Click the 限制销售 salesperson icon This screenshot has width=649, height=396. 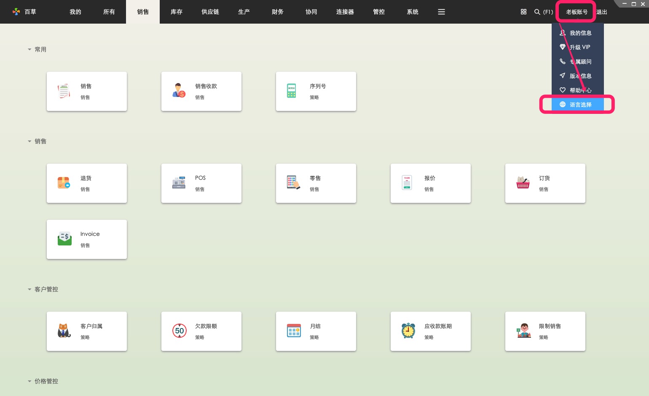[524, 331]
